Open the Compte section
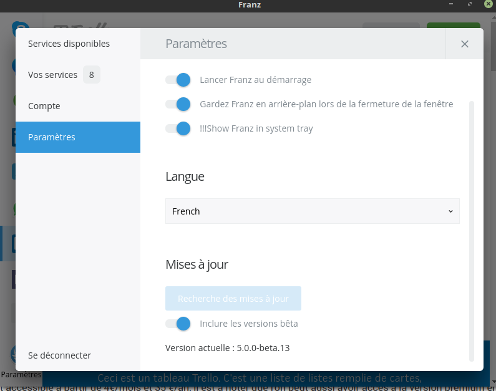496x391 pixels. pos(44,106)
